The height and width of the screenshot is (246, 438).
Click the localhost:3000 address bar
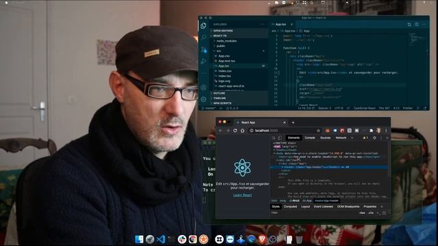285,131
